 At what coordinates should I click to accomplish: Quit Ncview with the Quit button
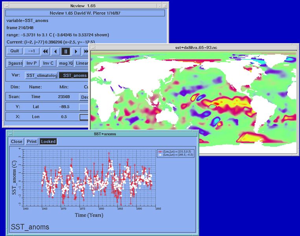click(x=15, y=51)
